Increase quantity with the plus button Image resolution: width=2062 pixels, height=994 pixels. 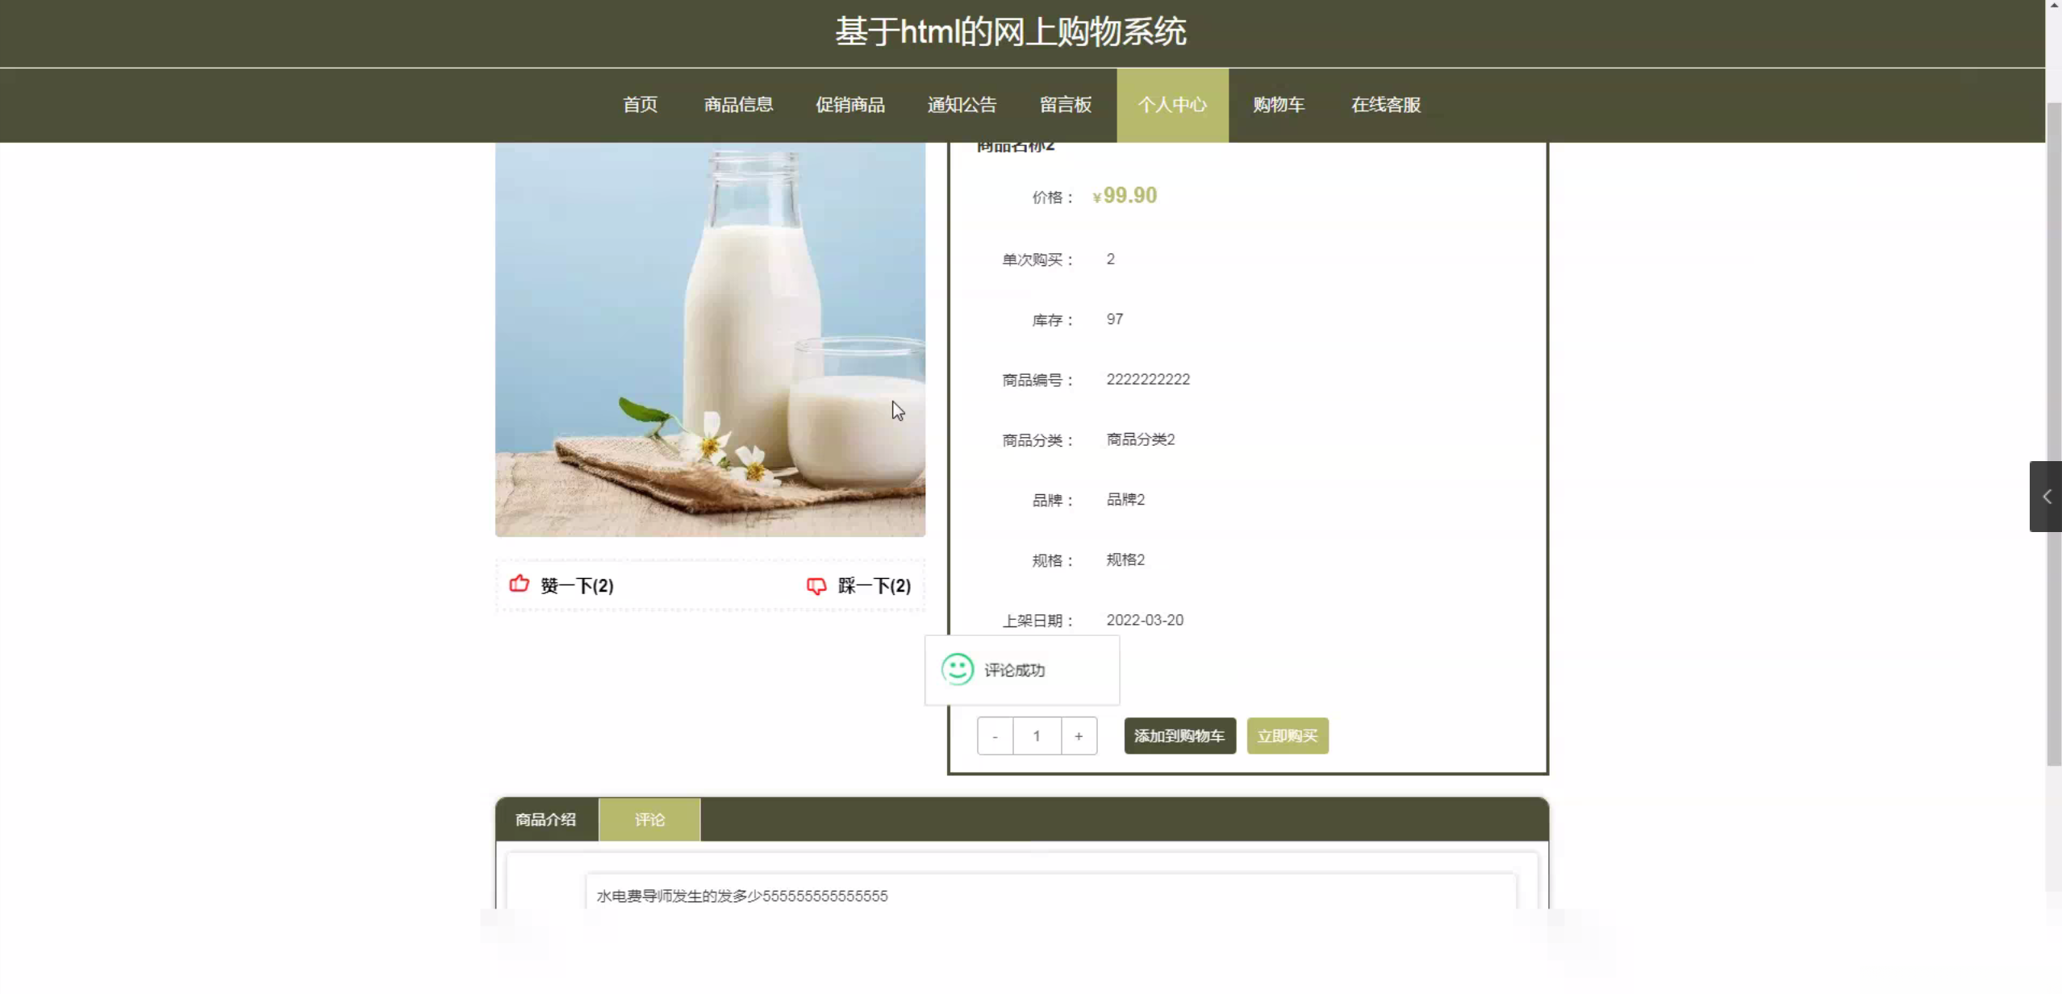(x=1079, y=736)
